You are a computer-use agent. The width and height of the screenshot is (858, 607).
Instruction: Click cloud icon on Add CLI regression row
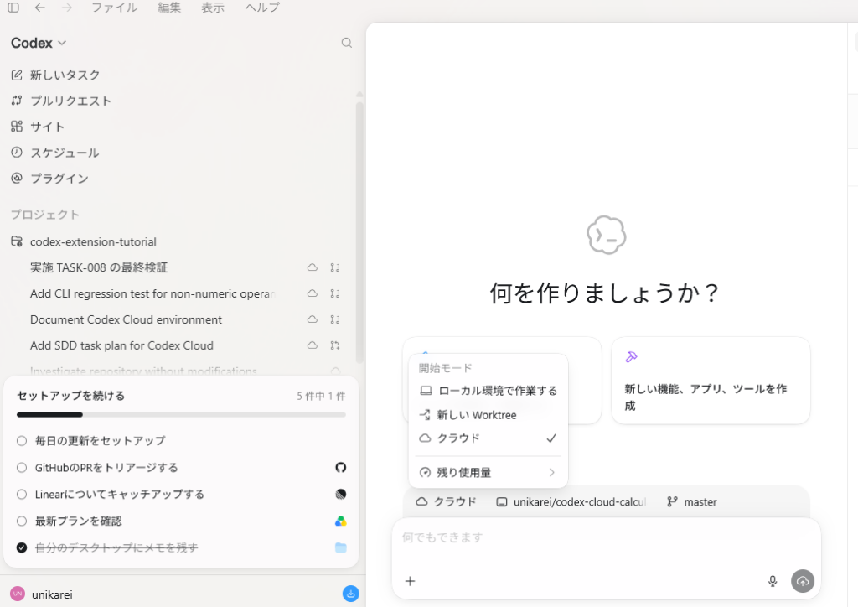click(x=312, y=293)
